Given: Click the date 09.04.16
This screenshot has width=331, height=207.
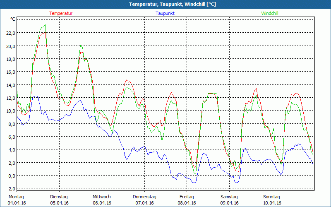Looking at the screenshot, I should 230,203.
